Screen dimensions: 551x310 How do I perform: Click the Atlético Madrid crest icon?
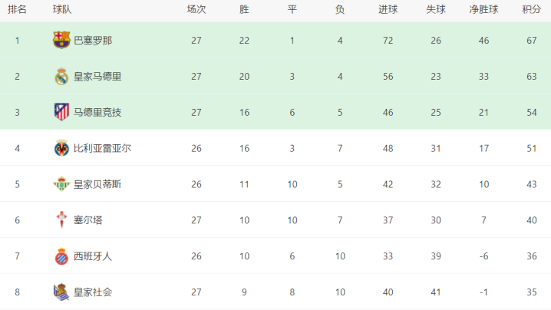click(61, 112)
